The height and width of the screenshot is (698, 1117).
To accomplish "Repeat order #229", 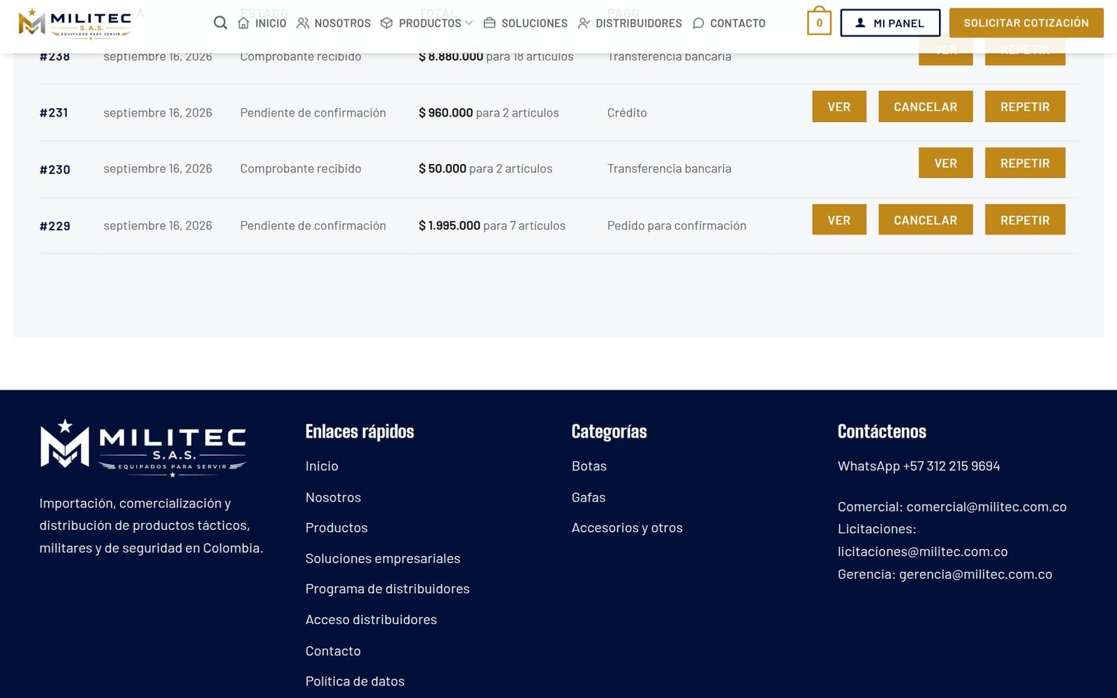I will tap(1025, 220).
